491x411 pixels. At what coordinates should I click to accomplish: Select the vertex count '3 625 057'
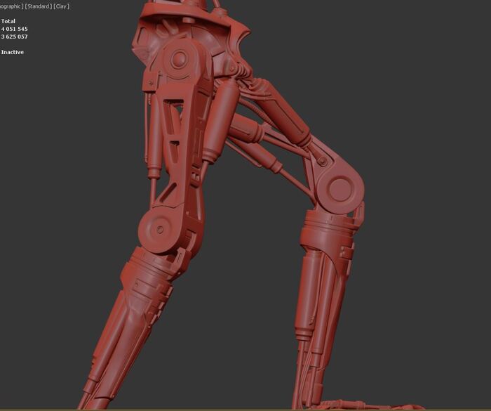pos(15,37)
